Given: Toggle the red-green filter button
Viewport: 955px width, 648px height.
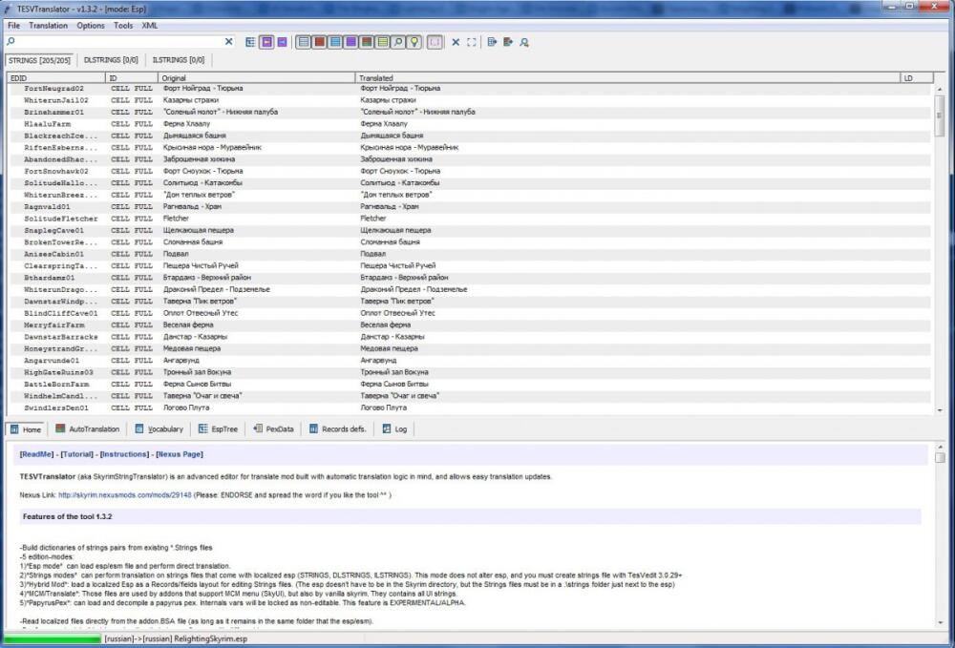Looking at the screenshot, I should 367,42.
